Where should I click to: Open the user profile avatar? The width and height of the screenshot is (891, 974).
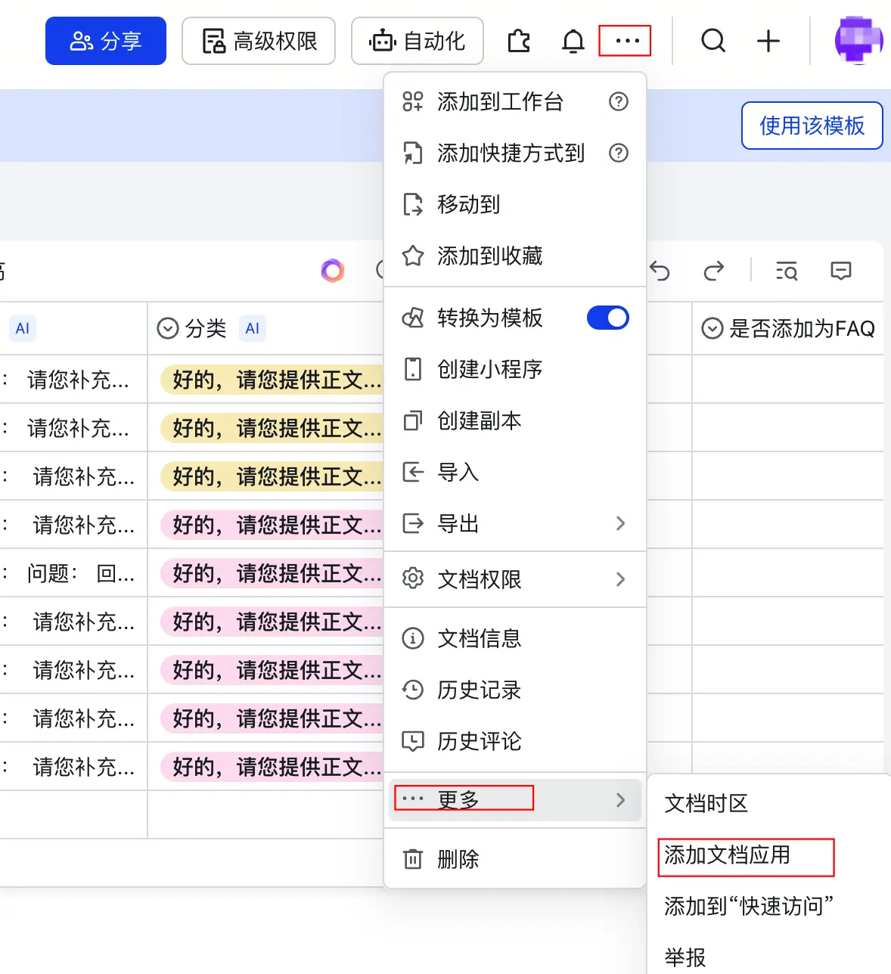[x=858, y=40]
